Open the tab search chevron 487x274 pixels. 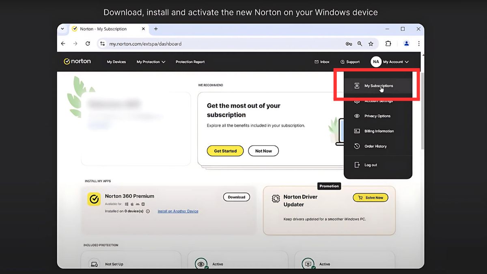62,29
